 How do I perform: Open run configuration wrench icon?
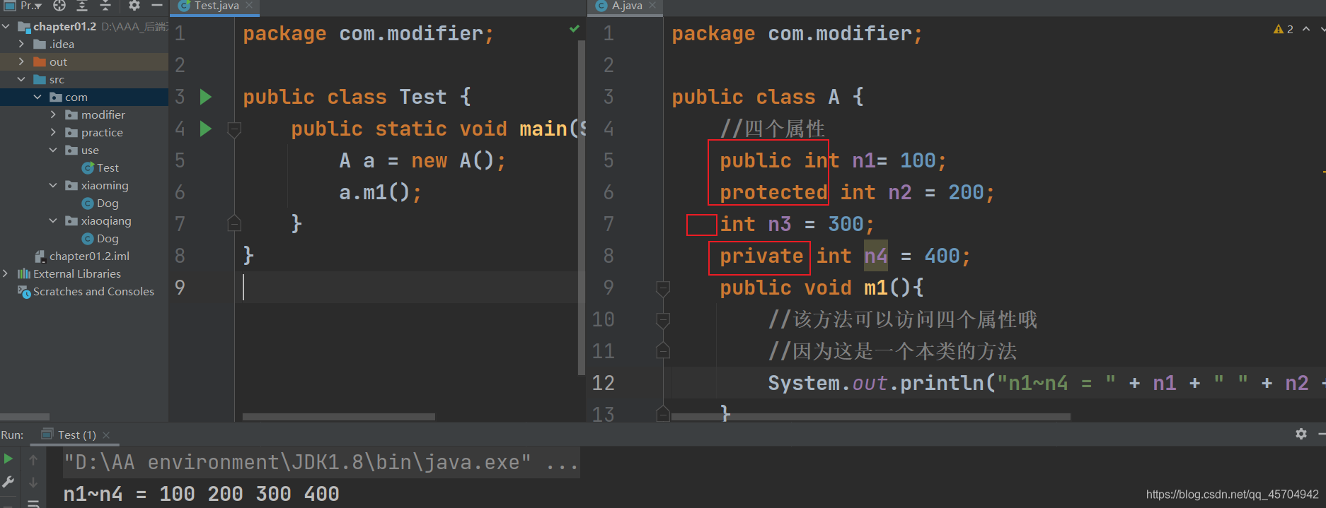pos(8,482)
